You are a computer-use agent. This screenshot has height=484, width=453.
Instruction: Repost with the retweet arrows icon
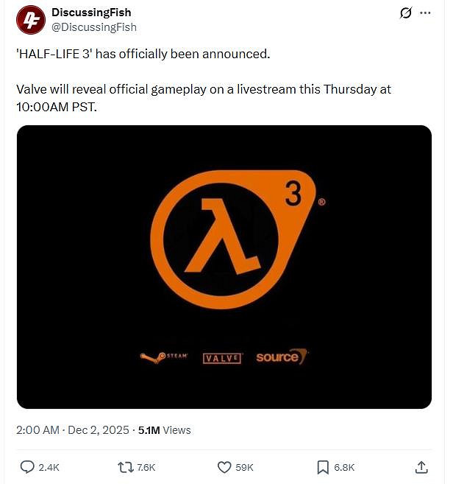coord(126,467)
